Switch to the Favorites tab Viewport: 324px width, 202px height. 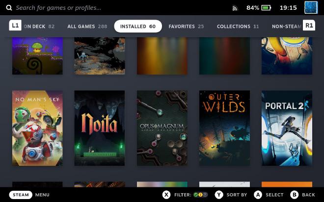[186, 26]
